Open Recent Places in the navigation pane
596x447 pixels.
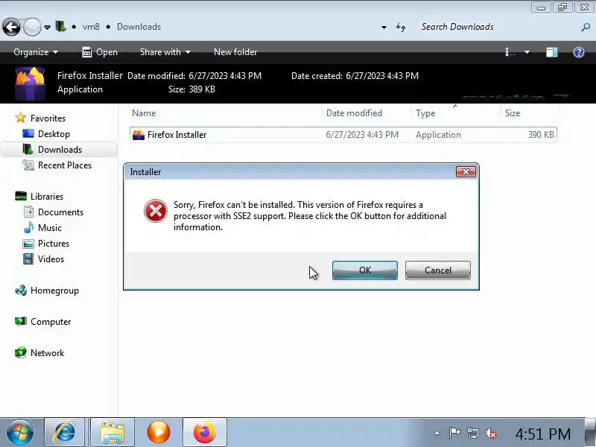(65, 165)
